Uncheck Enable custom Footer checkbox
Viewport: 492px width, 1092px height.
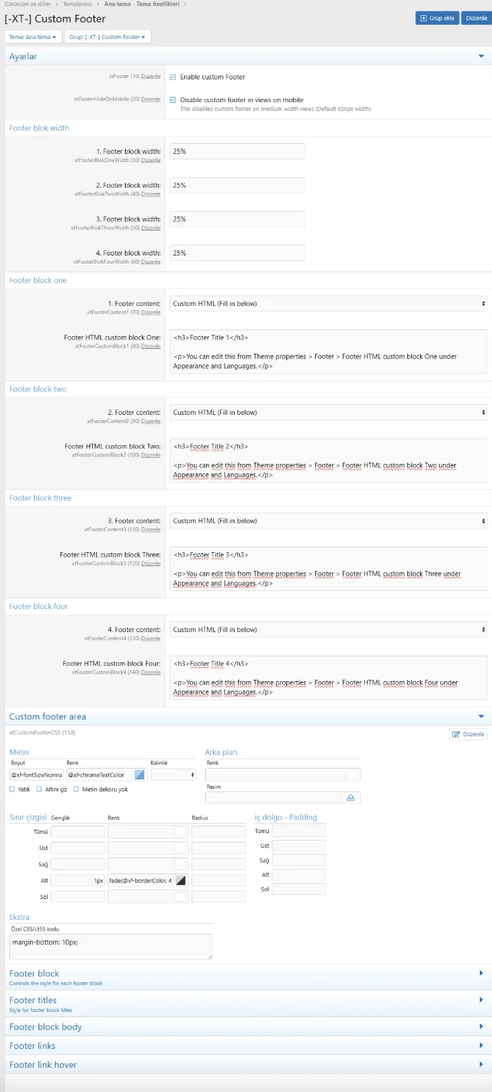[x=173, y=77]
